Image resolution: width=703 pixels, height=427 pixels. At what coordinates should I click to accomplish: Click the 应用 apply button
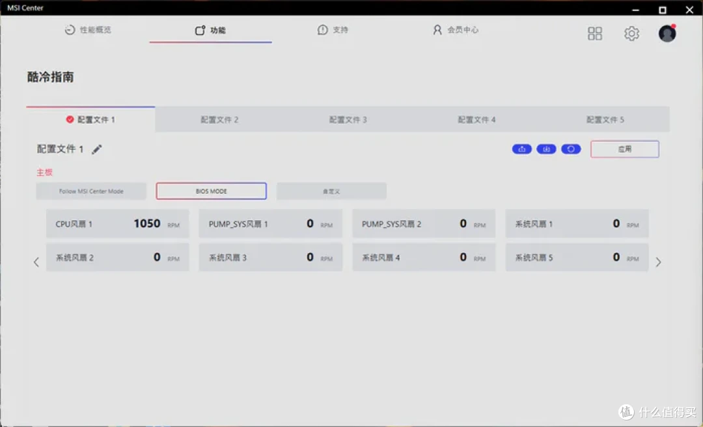point(624,149)
